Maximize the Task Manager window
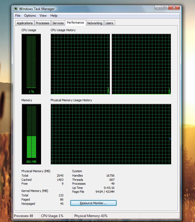The image size is (195, 222). (x=165, y=8)
